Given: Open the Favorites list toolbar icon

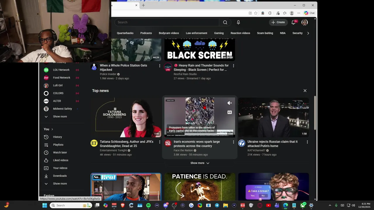Looking at the screenshot, I should pos(285,13).
